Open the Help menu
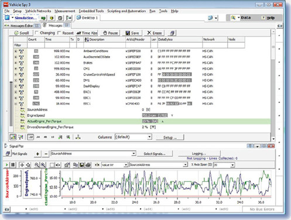Viewport: 291px width, 220px height. pyautogui.click(x=174, y=11)
